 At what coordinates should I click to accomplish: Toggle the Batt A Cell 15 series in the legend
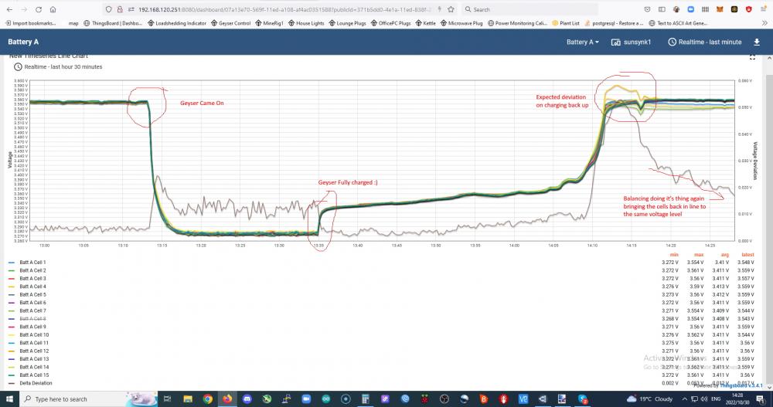click(x=34, y=375)
